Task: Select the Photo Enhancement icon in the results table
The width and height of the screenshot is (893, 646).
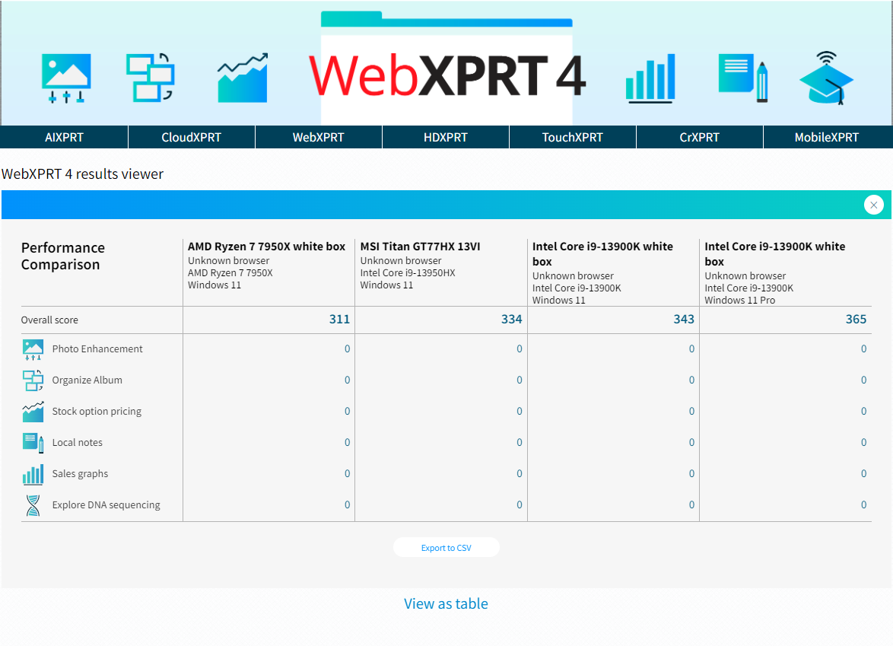Action: pos(32,348)
